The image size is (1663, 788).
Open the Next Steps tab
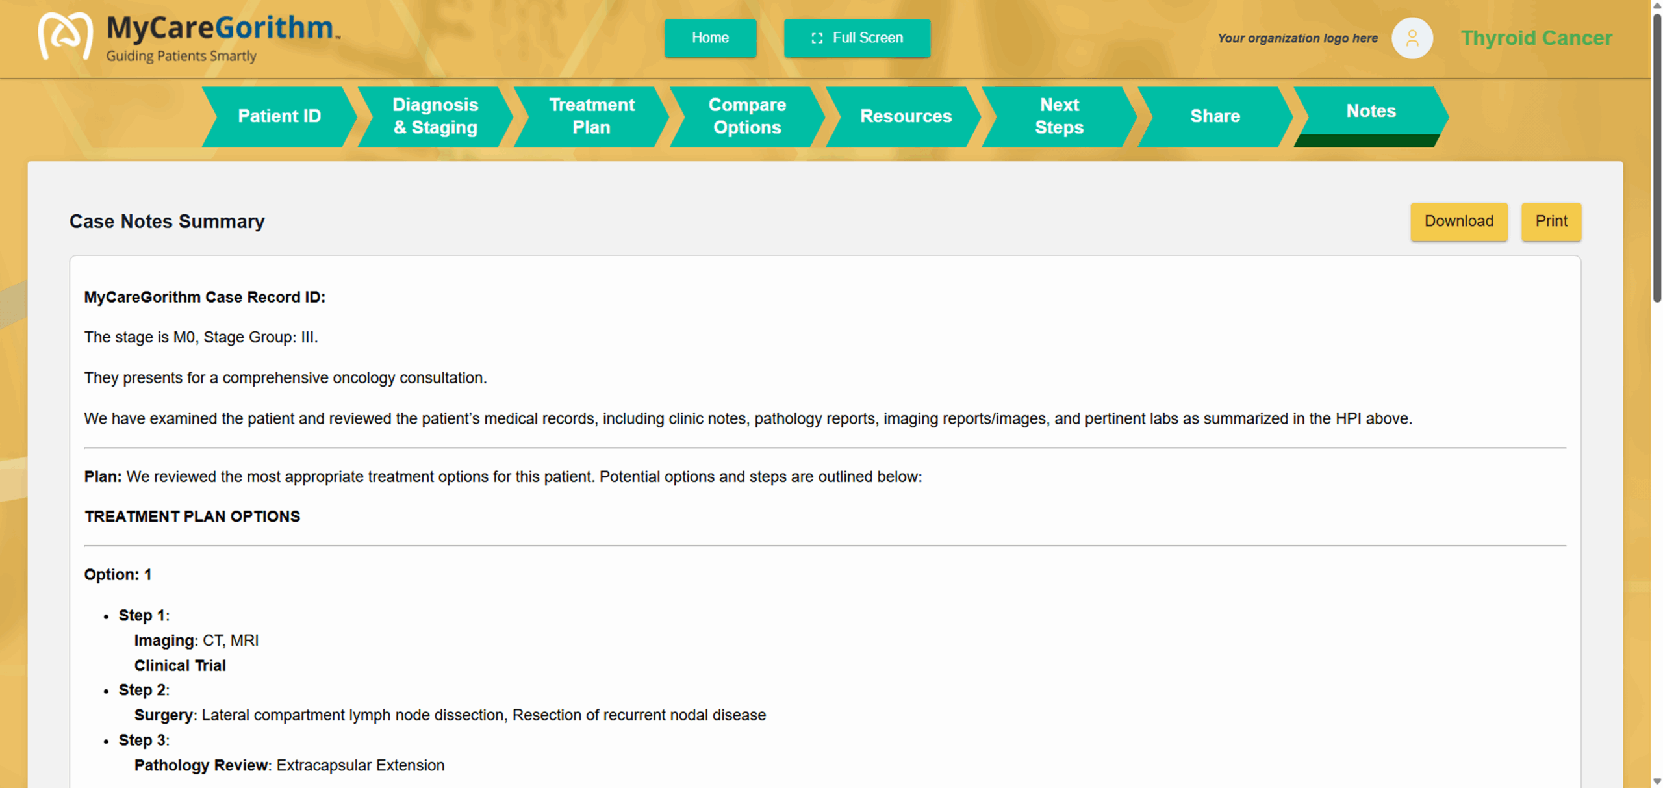point(1059,116)
